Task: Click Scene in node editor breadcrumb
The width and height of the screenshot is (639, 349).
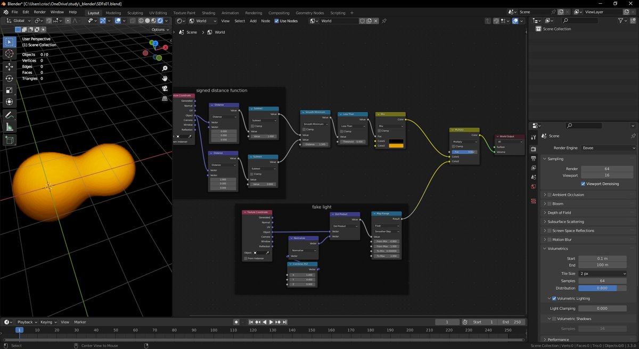Action: pyautogui.click(x=192, y=32)
